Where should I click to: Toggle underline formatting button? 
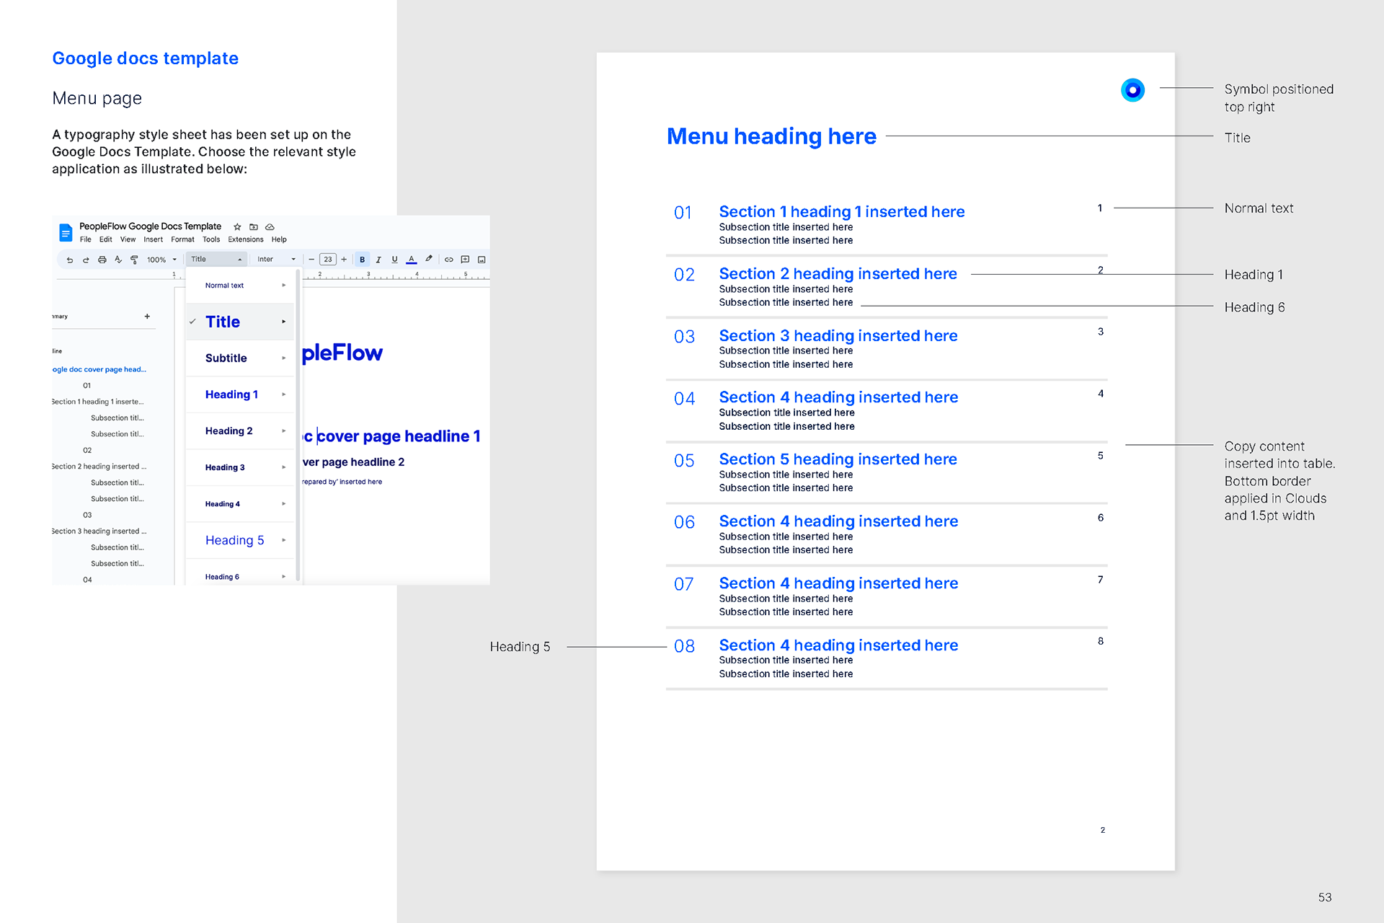tap(394, 260)
